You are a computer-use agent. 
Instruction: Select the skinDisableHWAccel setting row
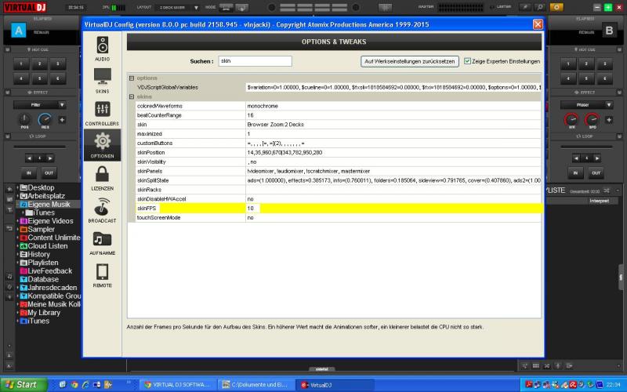[x=339, y=199]
